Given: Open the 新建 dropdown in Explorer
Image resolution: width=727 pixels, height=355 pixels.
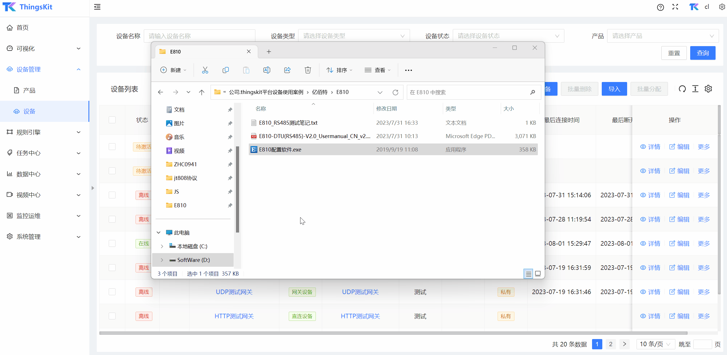Looking at the screenshot, I should (173, 70).
